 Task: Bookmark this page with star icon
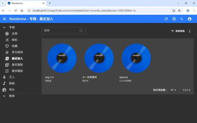[x=179, y=11]
